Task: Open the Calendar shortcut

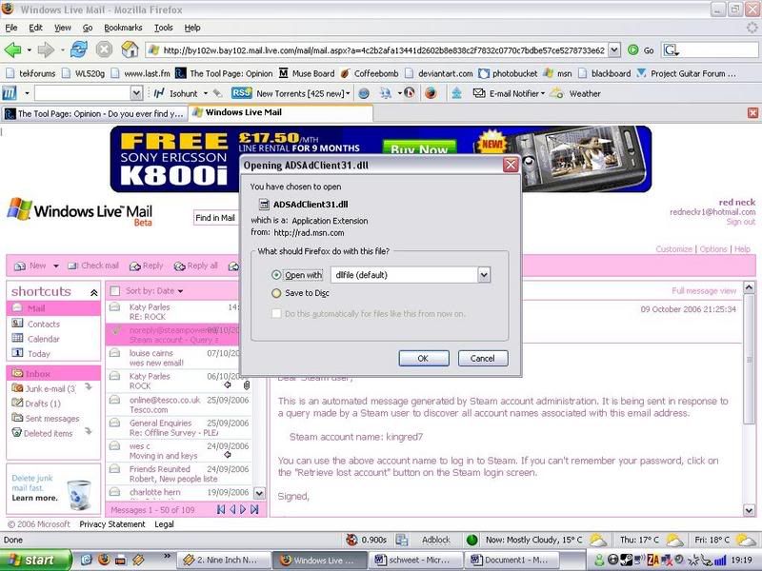Action: [x=43, y=339]
